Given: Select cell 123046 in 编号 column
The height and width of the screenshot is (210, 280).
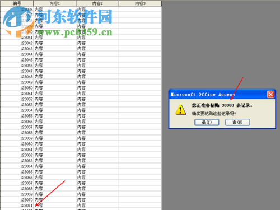Looking at the screenshot, I should (x=17, y=66).
